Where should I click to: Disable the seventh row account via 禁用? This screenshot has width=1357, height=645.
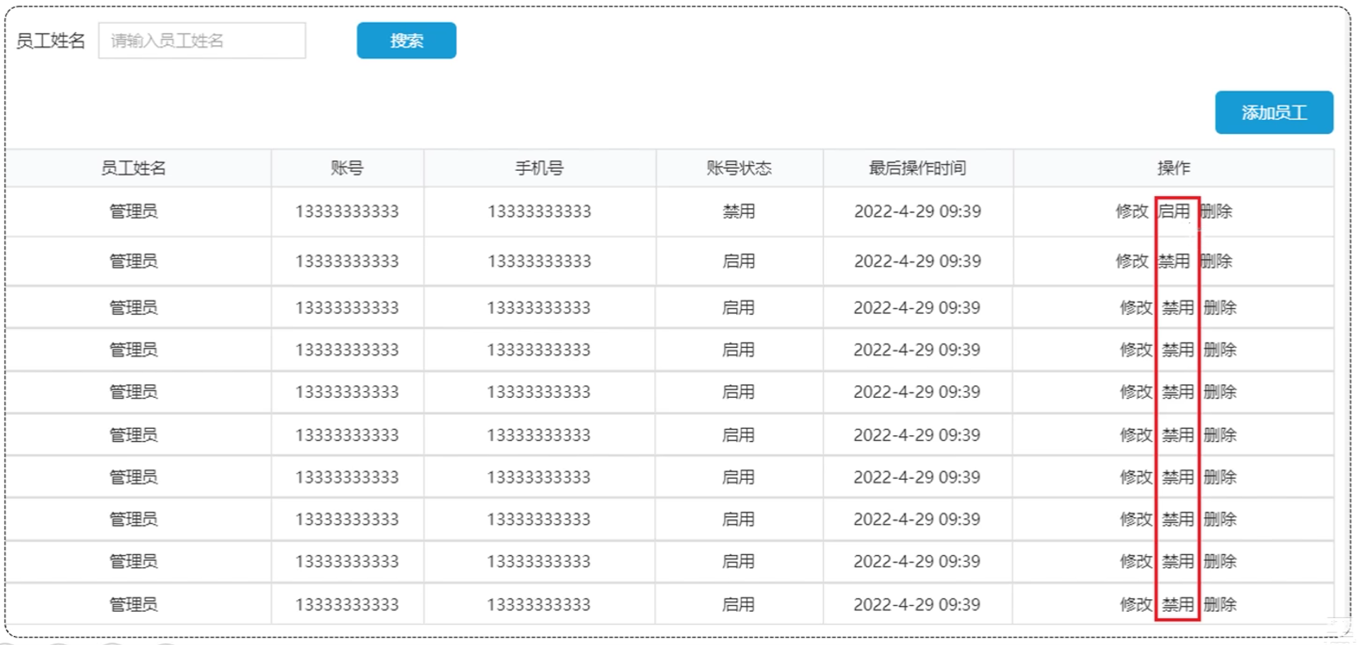[1178, 478]
